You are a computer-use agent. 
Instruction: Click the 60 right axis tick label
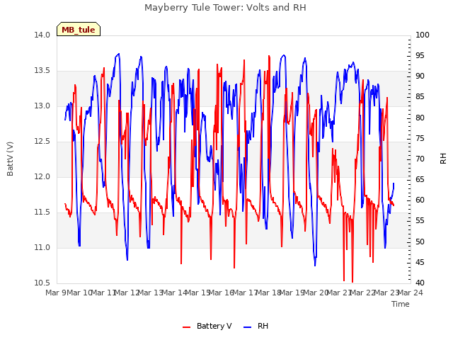tap(420, 200)
